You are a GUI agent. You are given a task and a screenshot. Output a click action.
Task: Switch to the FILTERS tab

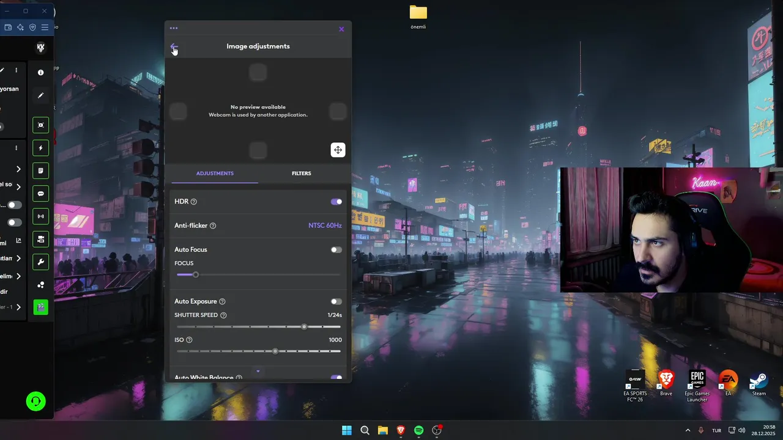[302, 174]
